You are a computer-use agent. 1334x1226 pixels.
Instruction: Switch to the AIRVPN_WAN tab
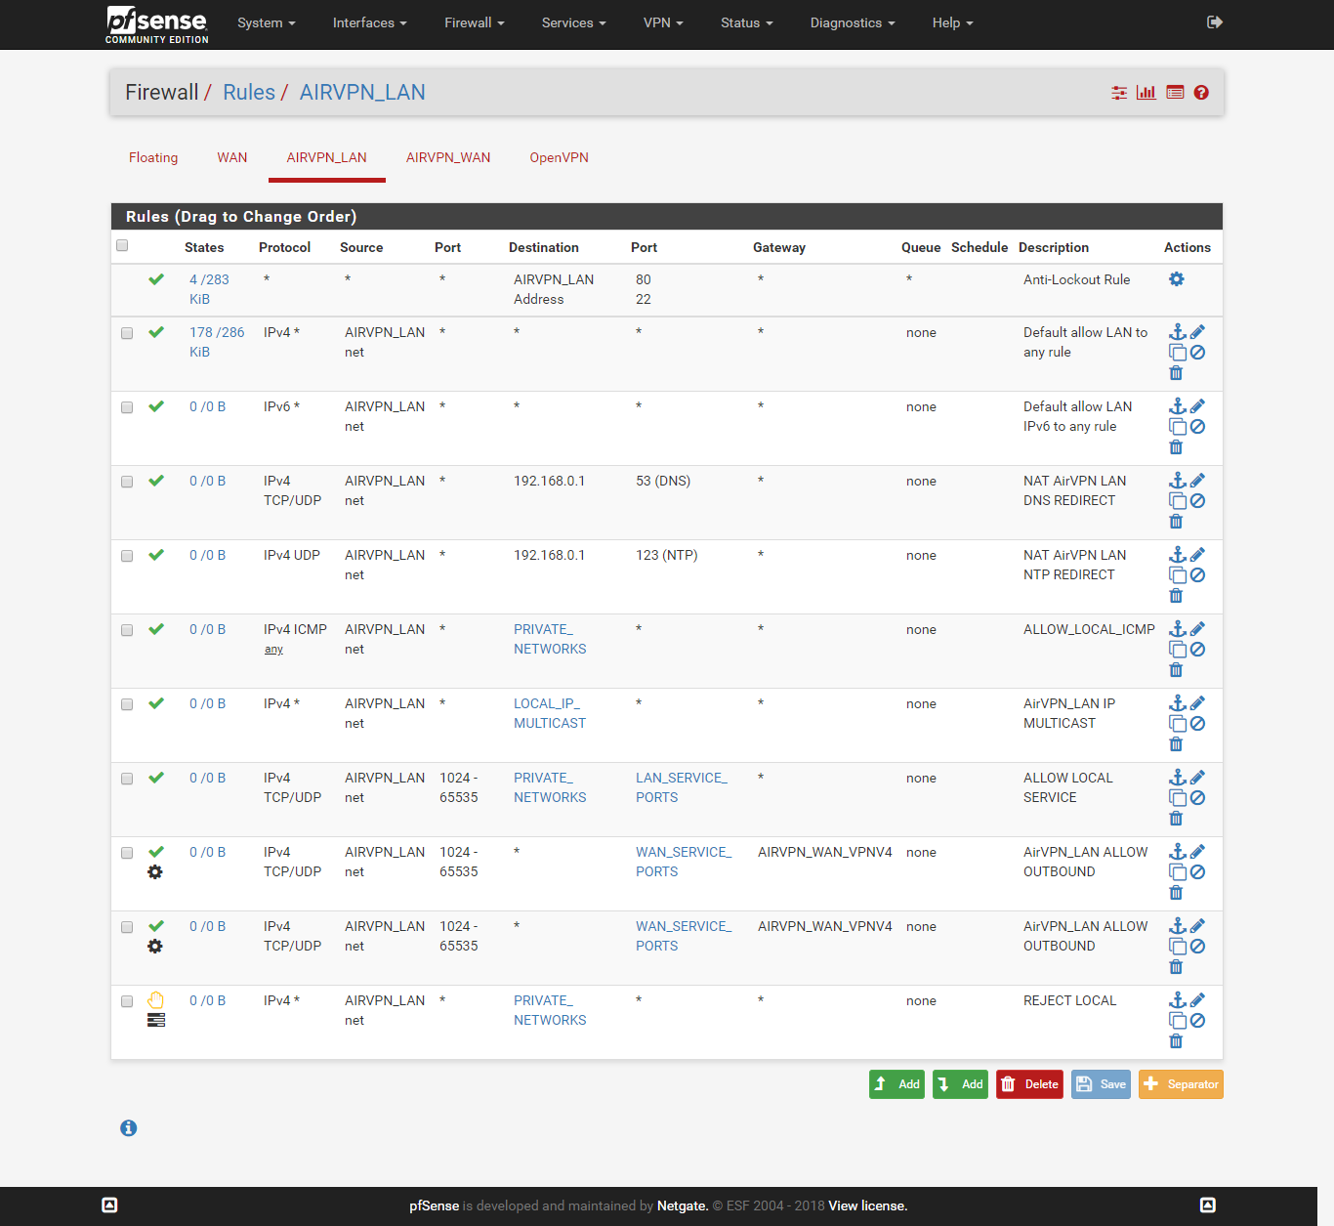448,157
